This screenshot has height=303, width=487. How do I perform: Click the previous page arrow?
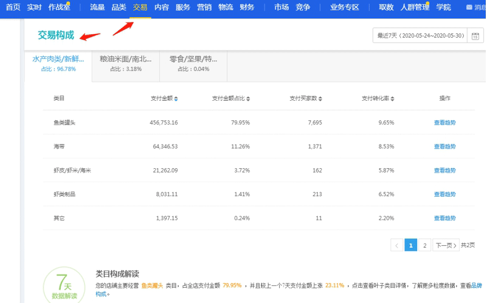(x=396, y=245)
